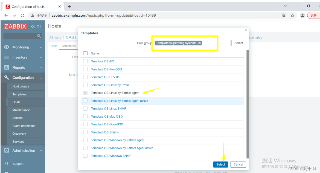Check Template OS HP-UX checkbox

(85, 77)
